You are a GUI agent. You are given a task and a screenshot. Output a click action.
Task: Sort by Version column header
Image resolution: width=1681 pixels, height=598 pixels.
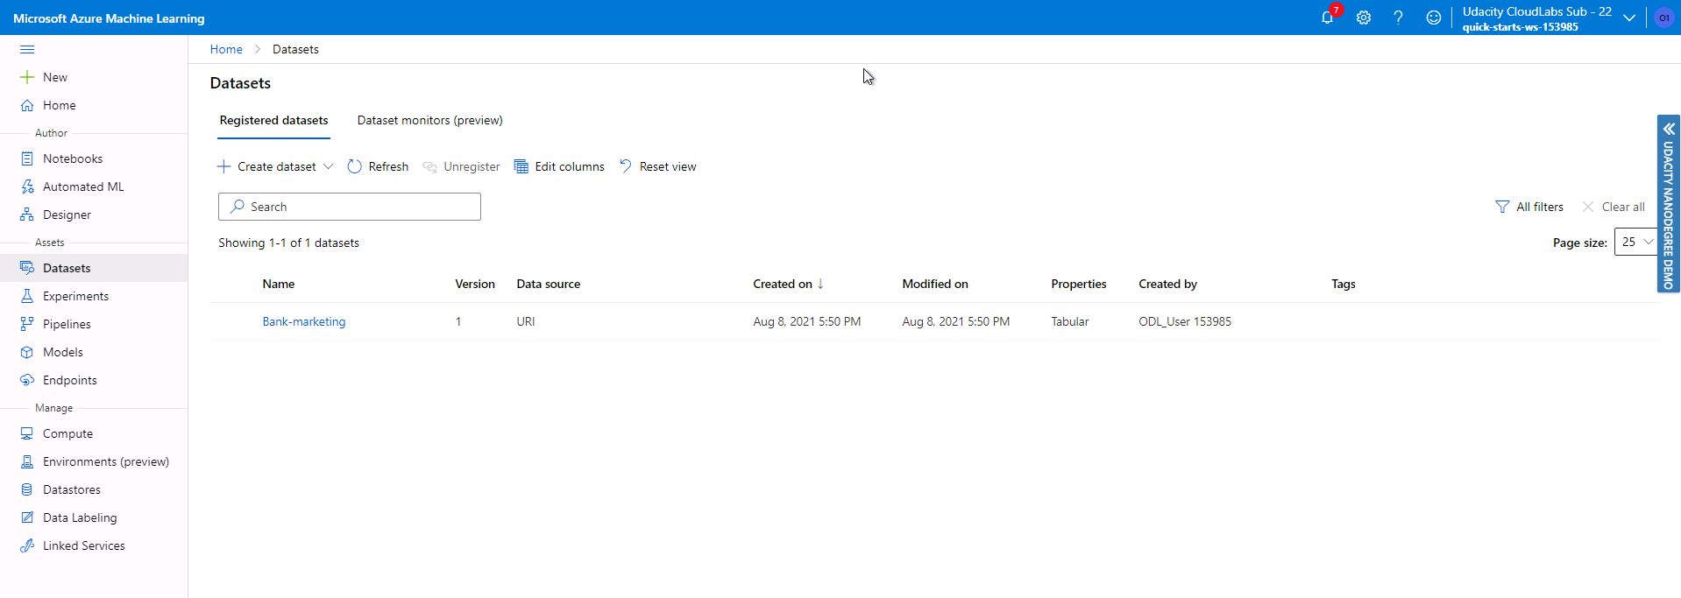[475, 284]
